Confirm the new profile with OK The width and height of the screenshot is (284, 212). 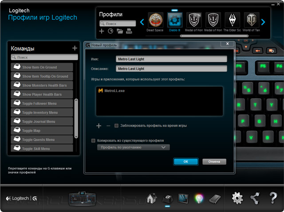[186, 162]
